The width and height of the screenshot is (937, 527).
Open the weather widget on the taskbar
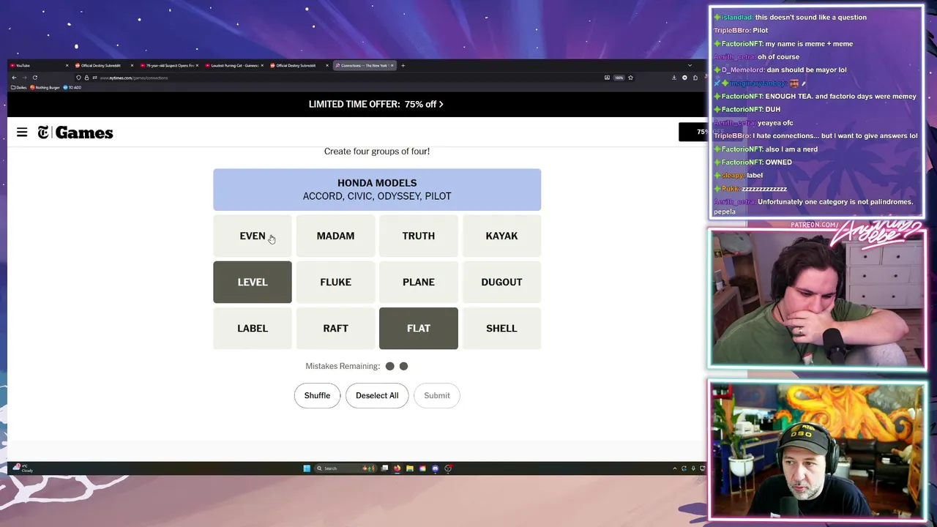pyautogui.click(x=22, y=468)
